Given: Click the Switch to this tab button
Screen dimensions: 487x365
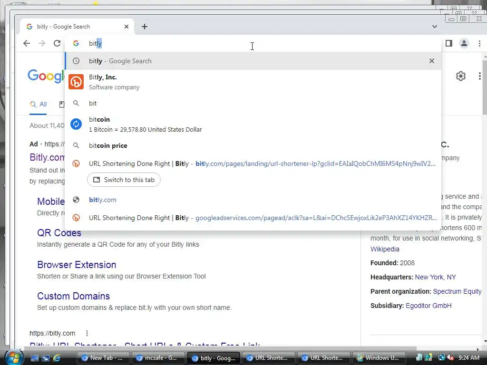Looking at the screenshot, I should pos(124,180).
